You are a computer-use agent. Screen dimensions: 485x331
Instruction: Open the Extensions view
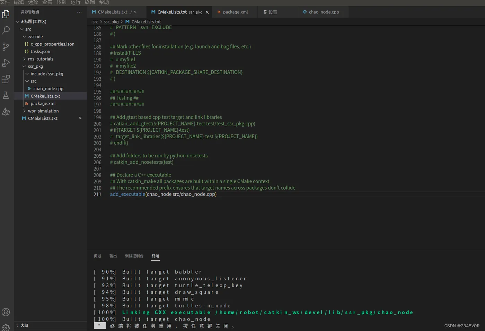point(6,79)
